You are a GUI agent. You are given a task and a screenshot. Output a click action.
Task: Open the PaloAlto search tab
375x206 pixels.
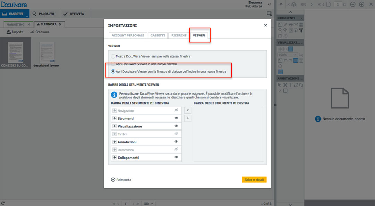(43, 14)
